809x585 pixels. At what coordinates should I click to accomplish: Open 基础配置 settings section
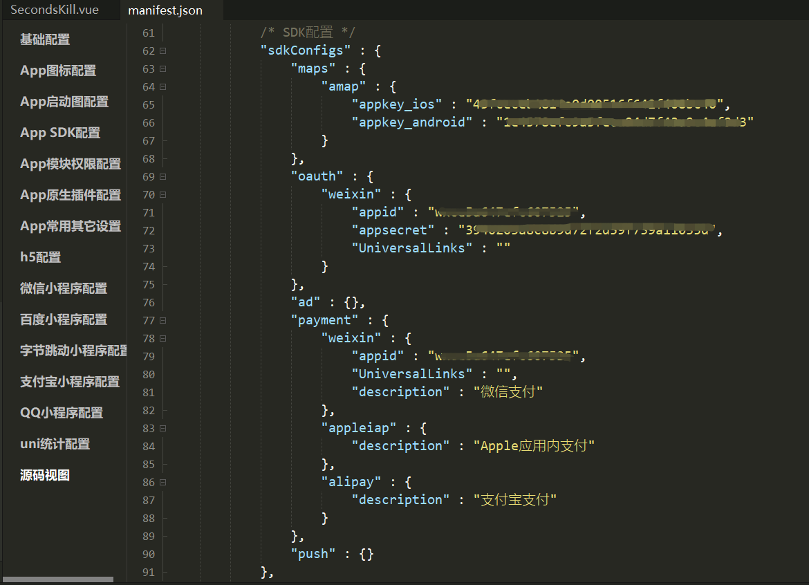pyautogui.click(x=45, y=39)
